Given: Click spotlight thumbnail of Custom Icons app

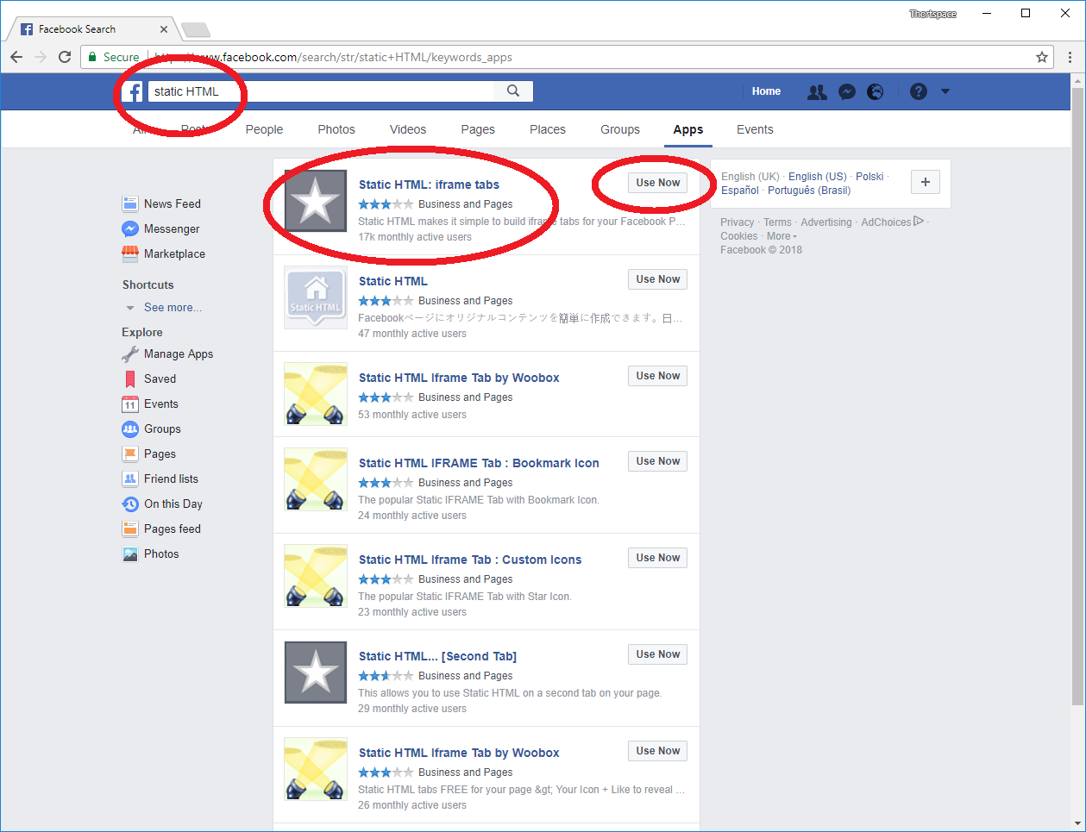Looking at the screenshot, I should point(316,576).
